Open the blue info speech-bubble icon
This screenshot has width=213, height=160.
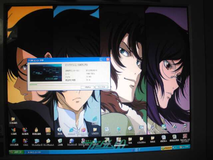(x=60, y=131)
